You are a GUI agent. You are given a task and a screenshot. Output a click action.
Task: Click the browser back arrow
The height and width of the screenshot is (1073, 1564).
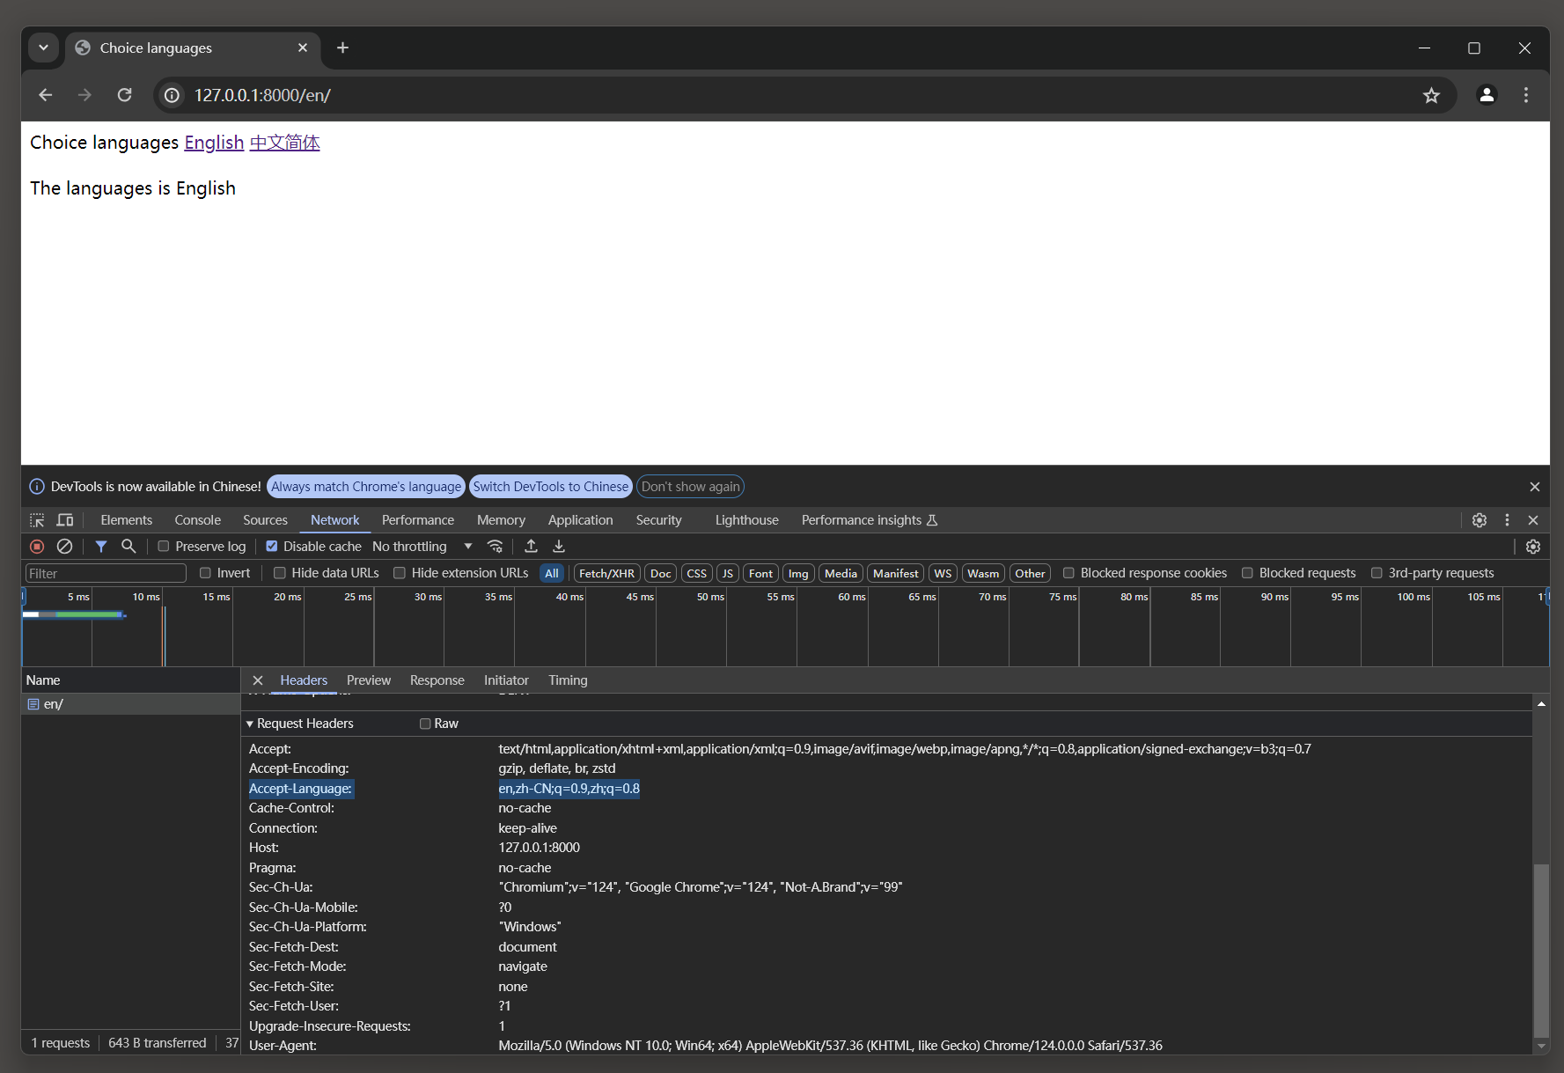click(46, 95)
